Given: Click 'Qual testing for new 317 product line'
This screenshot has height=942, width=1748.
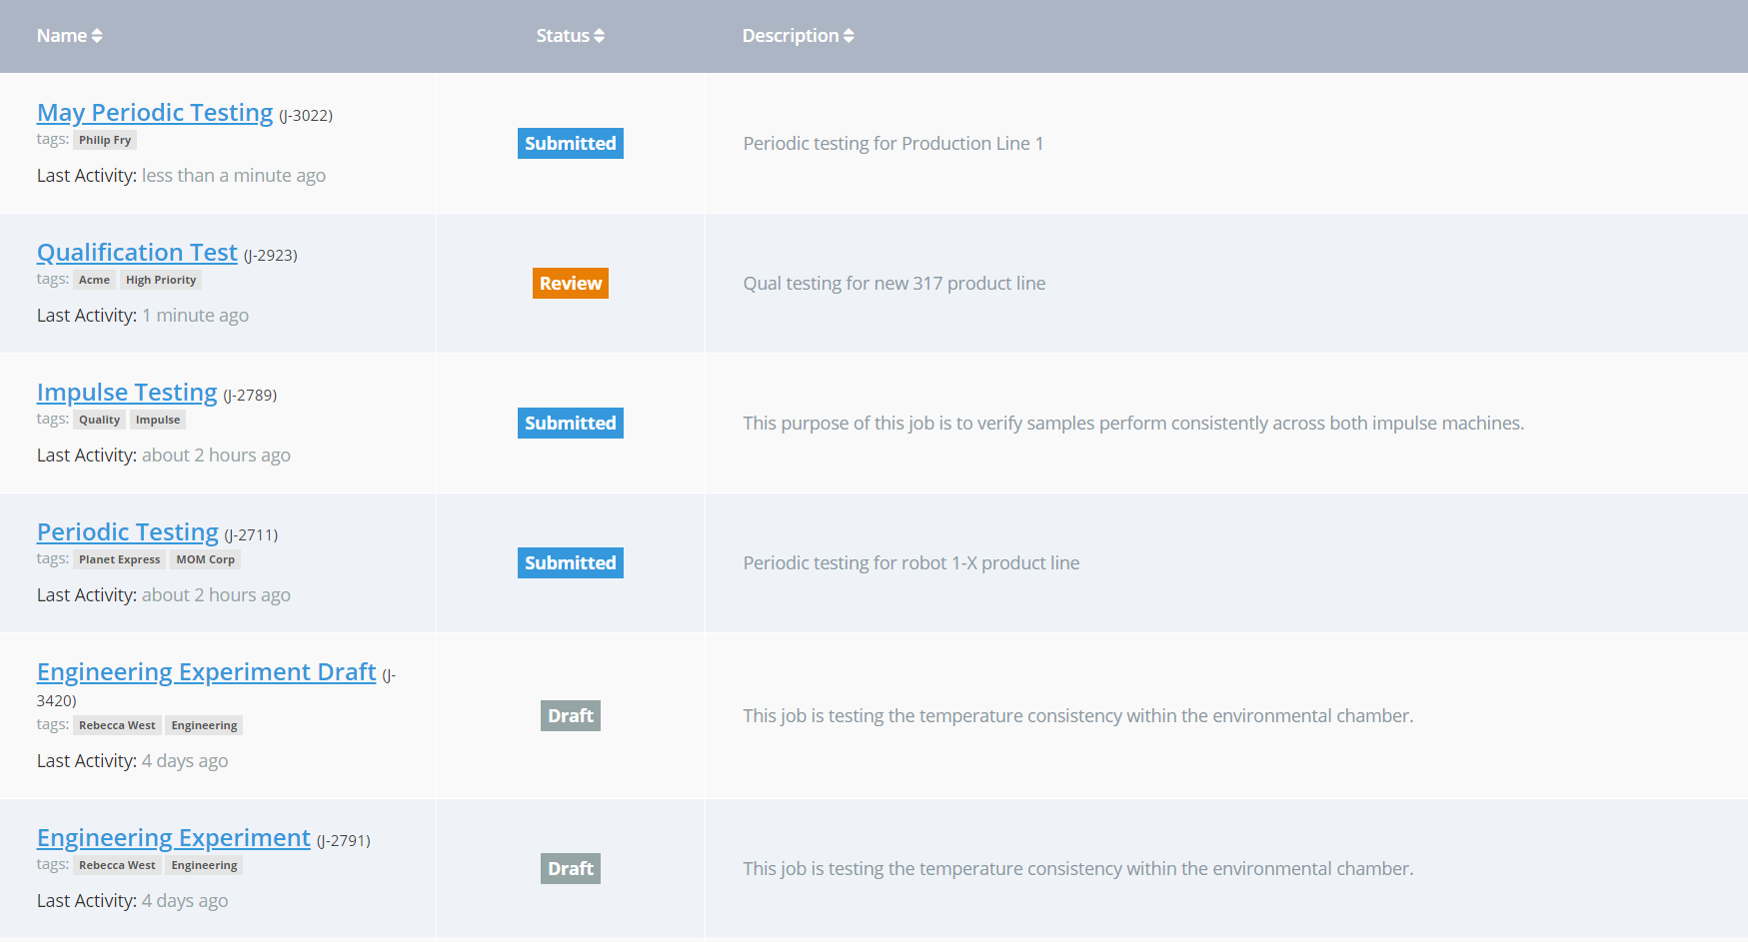Looking at the screenshot, I should coord(894,284).
